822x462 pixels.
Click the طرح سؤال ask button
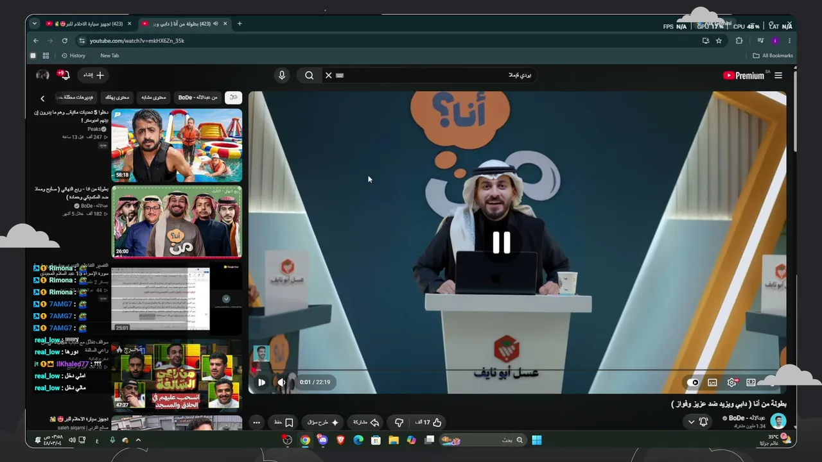coord(323,422)
